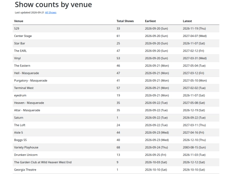Click the total shows count 57 for Terminal West
This screenshot has width=232, height=174.
pyautogui.click(x=118, y=88)
